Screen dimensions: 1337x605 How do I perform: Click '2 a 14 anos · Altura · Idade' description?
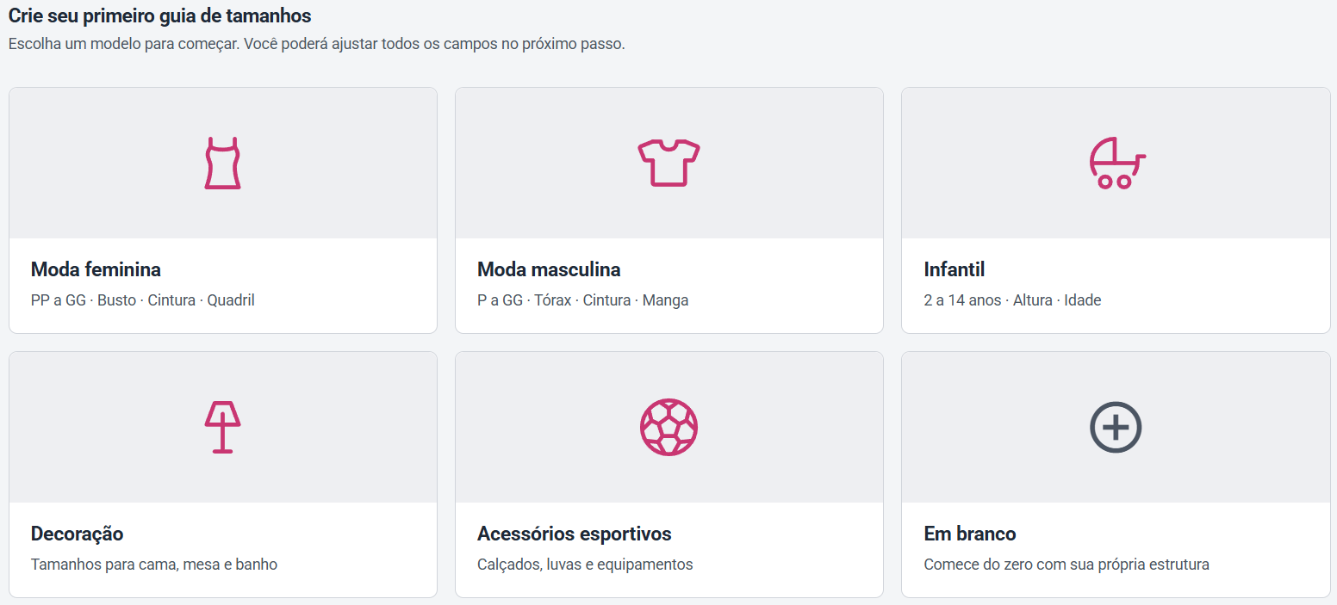point(1012,300)
